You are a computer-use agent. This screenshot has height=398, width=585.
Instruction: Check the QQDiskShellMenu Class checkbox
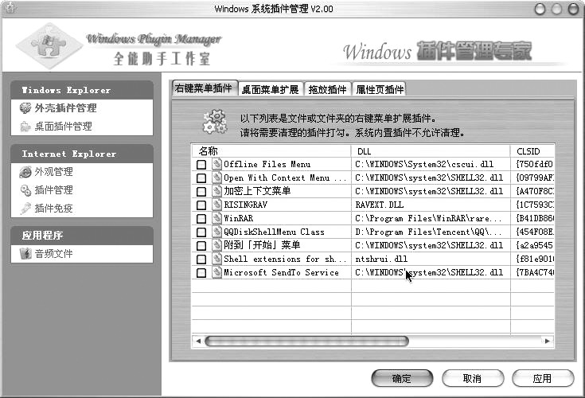coord(201,232)
